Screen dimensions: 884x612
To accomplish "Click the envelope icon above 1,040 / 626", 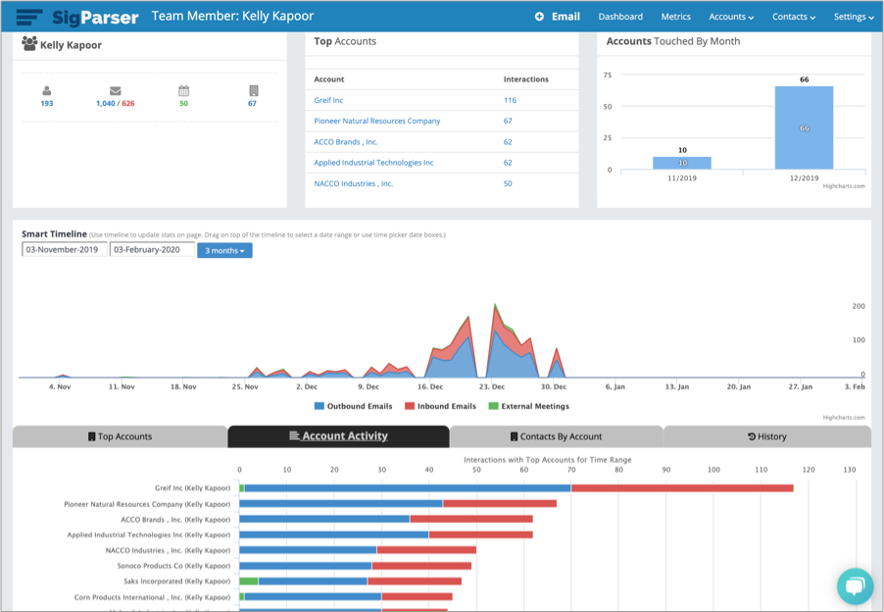I will click(116, 91).
